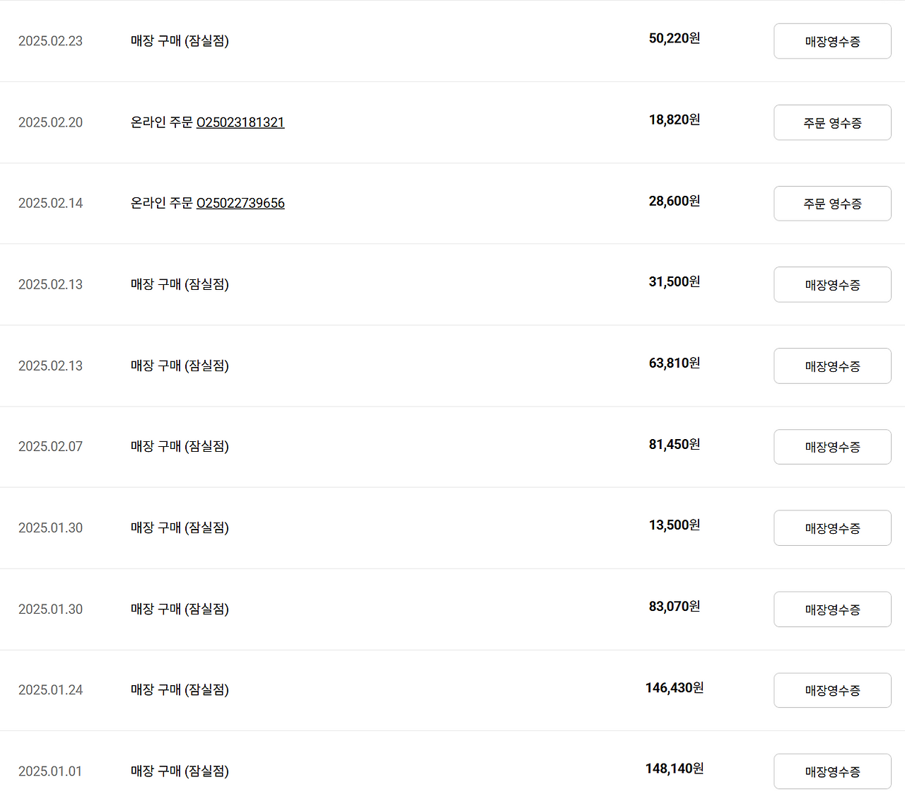This screenshot has height=811, width=905.
Task: Open 주문 영수증 for order O25023181321
Action: point(832,122)
